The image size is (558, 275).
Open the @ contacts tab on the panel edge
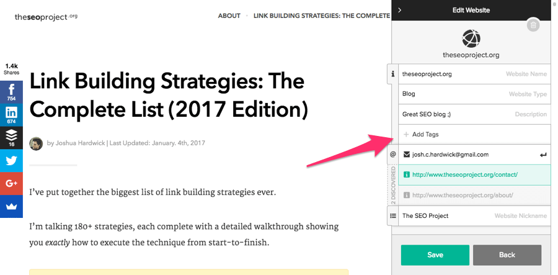(x=392, y=154)
